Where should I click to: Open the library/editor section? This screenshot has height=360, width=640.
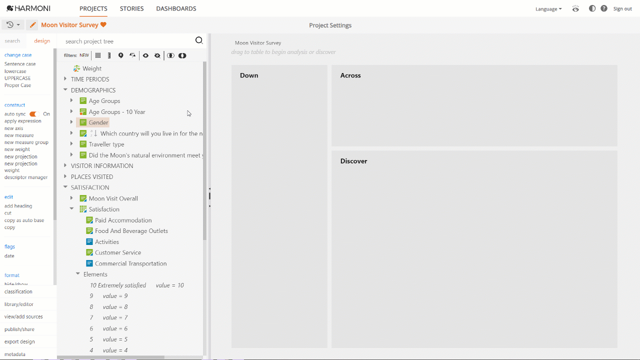click(x=19, y=304)
